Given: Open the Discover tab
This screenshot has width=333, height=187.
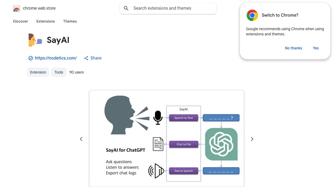Looking at the screenshot, I should pos(21,21).
